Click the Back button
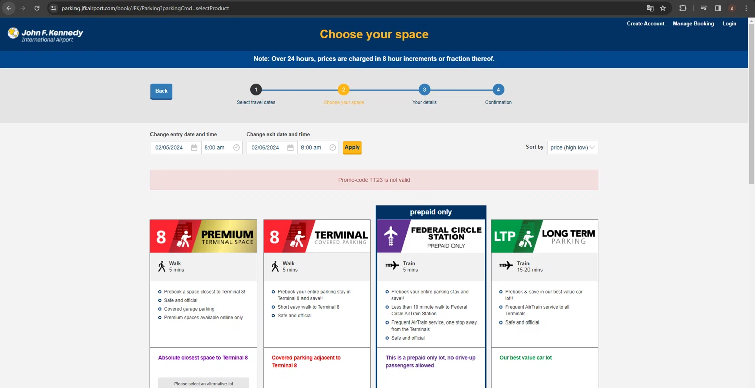755x388 pixels. point(161,91)
